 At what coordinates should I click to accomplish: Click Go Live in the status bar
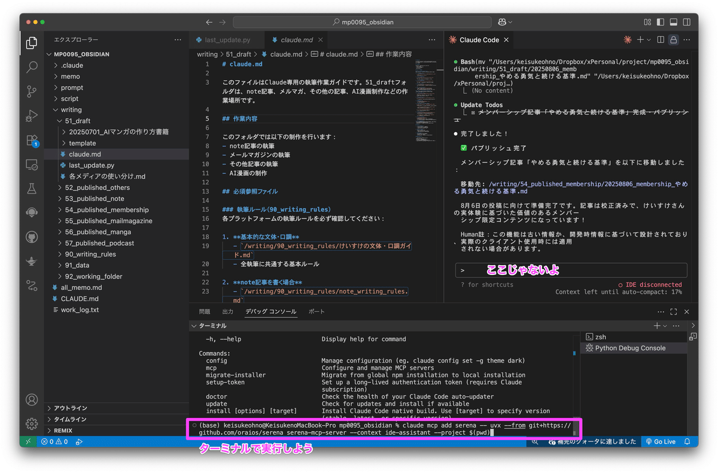(661, 441)
